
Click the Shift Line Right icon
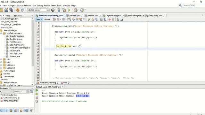click(x=105, y=19)
